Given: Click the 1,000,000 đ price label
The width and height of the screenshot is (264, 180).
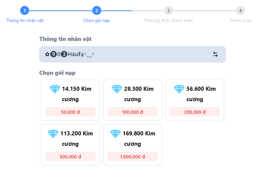Looking at the screenshot, I should point(133,157).
